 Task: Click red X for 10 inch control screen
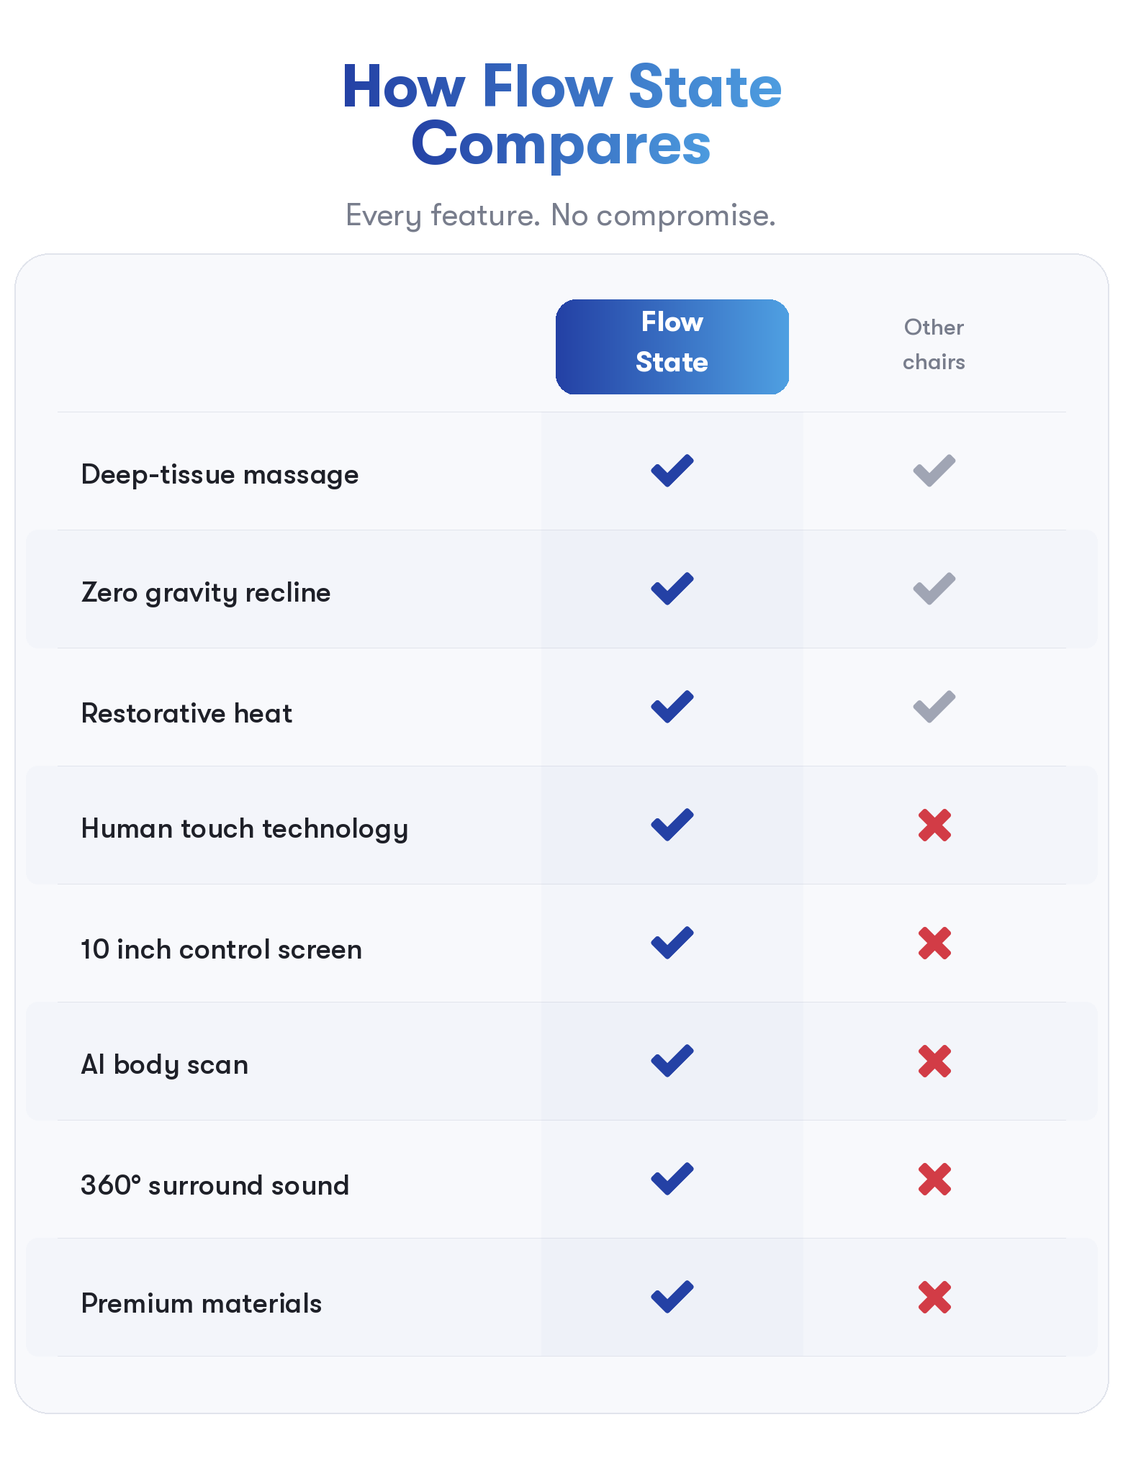[934, 943]
